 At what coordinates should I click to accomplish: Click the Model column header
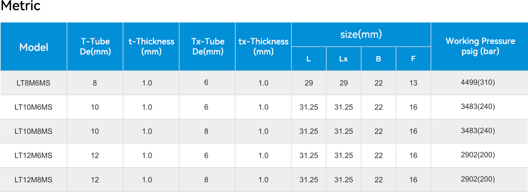click(34, 47)
